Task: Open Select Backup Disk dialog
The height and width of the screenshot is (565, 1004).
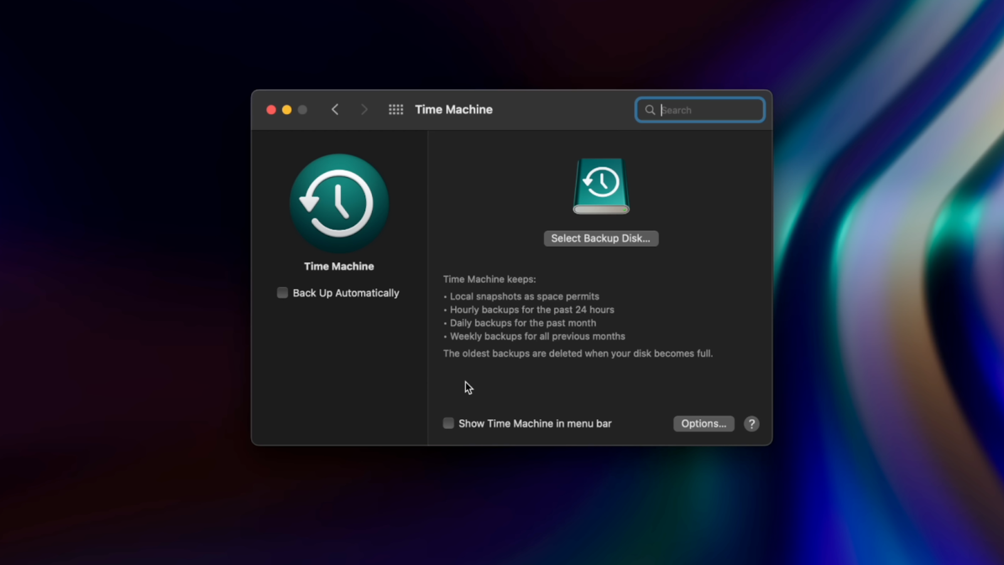Action: coord(601,239)
